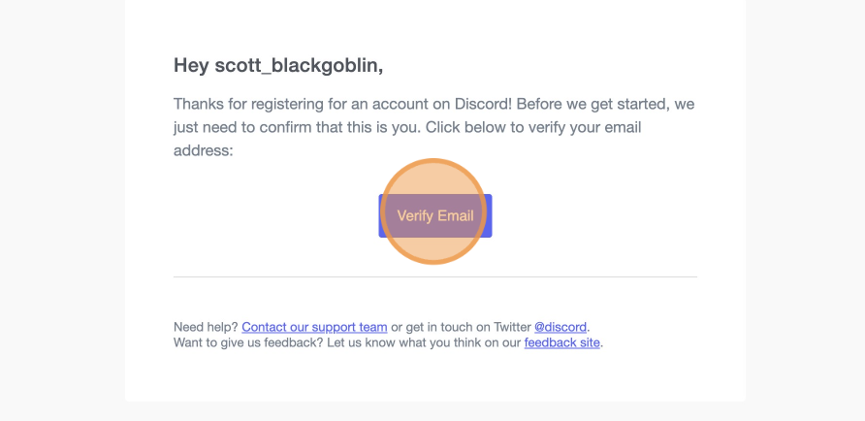Click the 'Need help?' text
This screenshot has width=865, height=421.
point(206,327)
